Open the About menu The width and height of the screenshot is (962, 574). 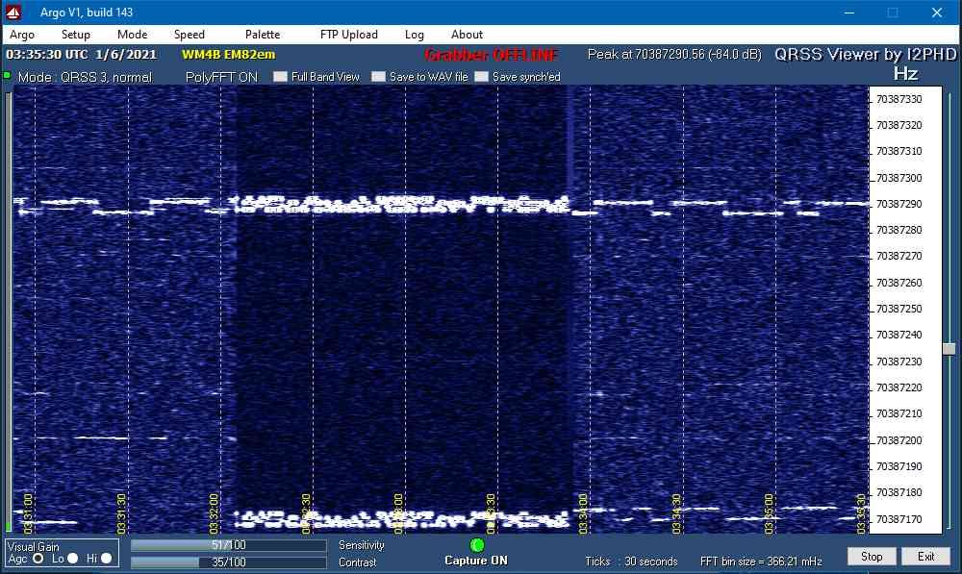(467, 35)
